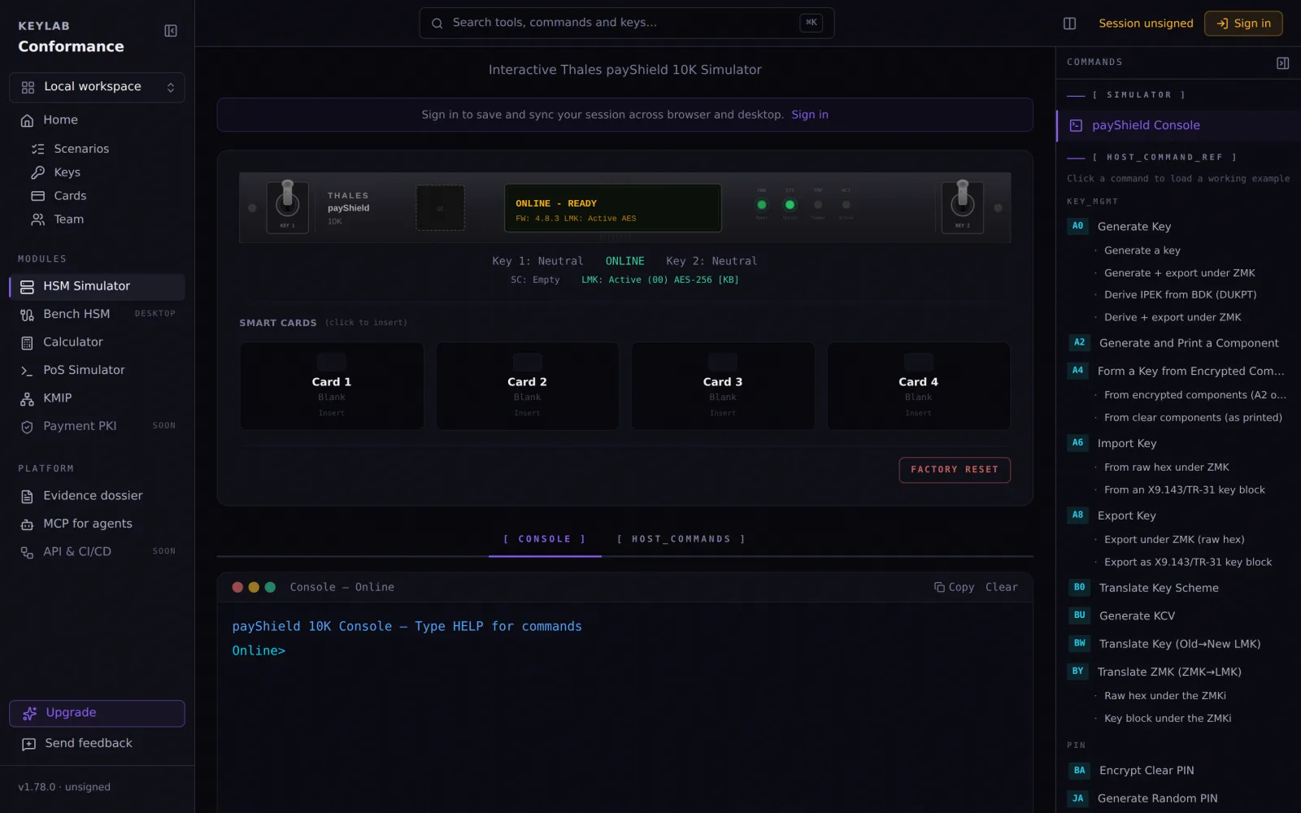Screen dimensions: 1301x813
Task: Click the green console window dot
Action: (270, 587)
